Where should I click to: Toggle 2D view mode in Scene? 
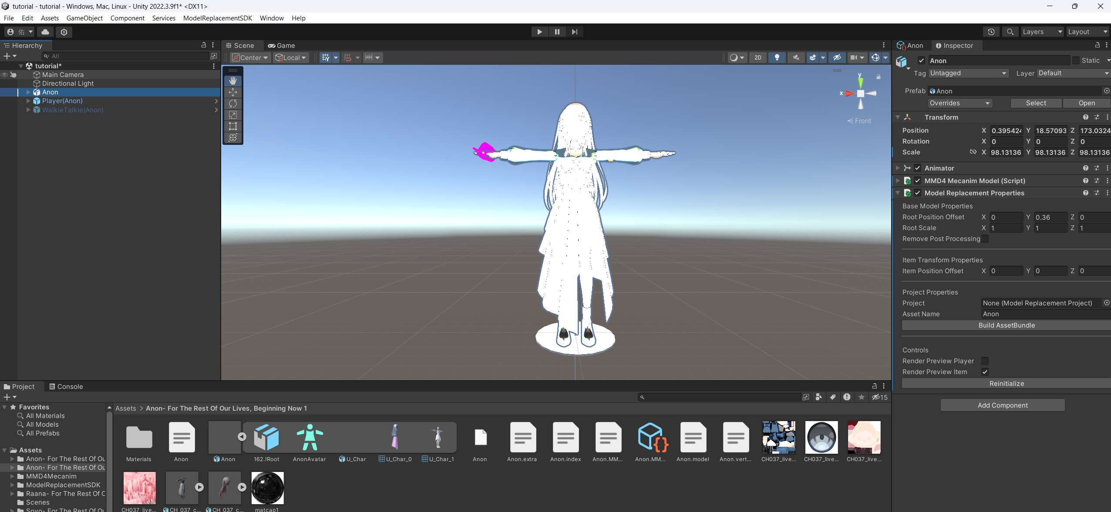[x=758, y=57]
